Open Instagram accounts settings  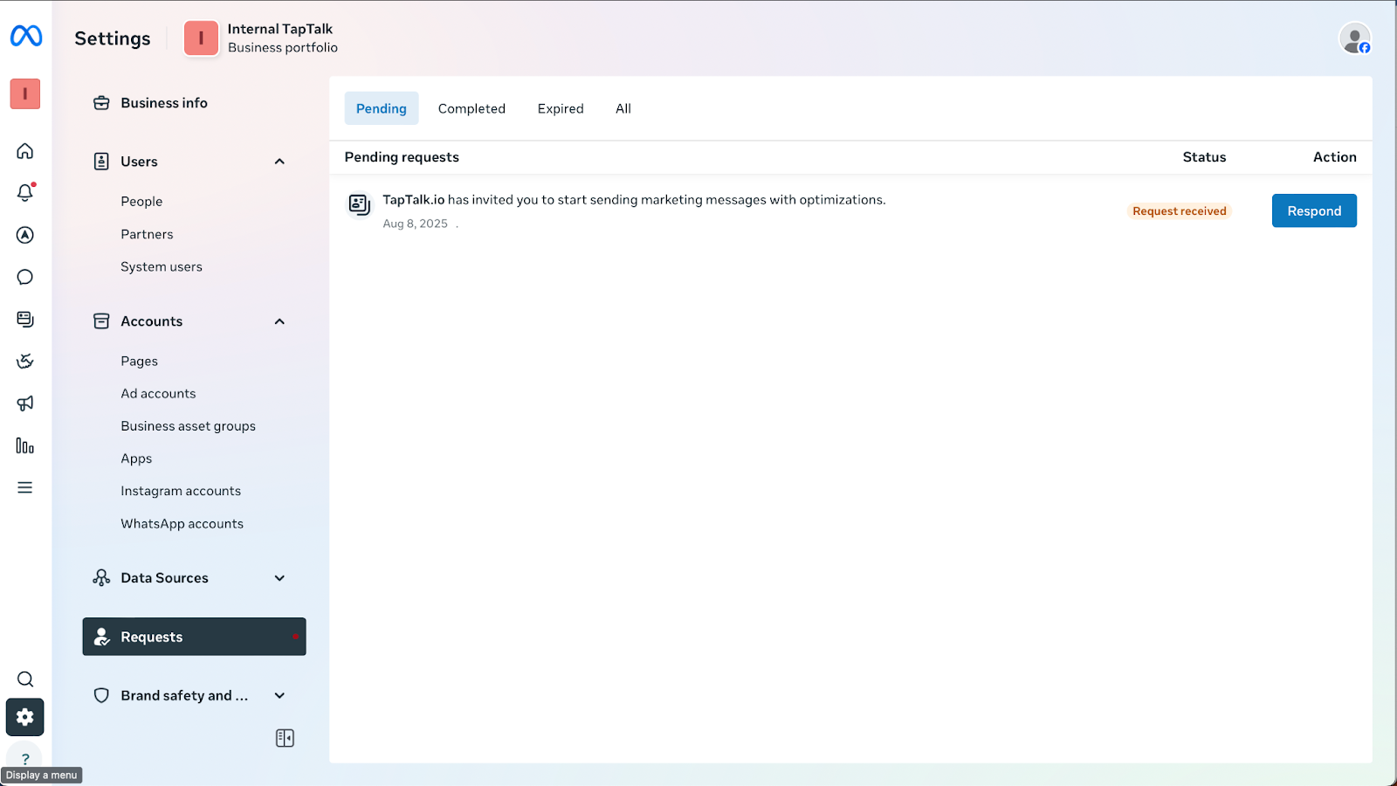click(x=181, y=491)
